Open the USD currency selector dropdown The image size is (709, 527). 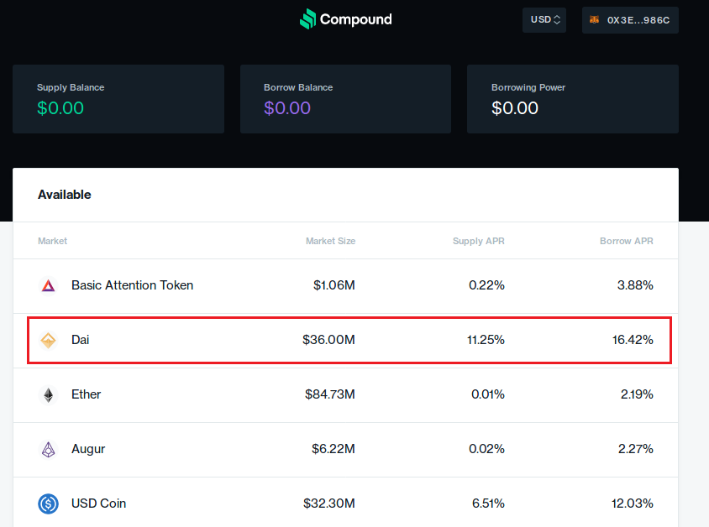[544, 20]
